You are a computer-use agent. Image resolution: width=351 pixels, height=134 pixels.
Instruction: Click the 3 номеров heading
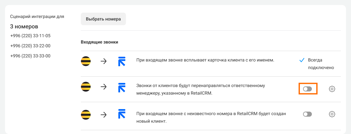click(x=24, y=26)
